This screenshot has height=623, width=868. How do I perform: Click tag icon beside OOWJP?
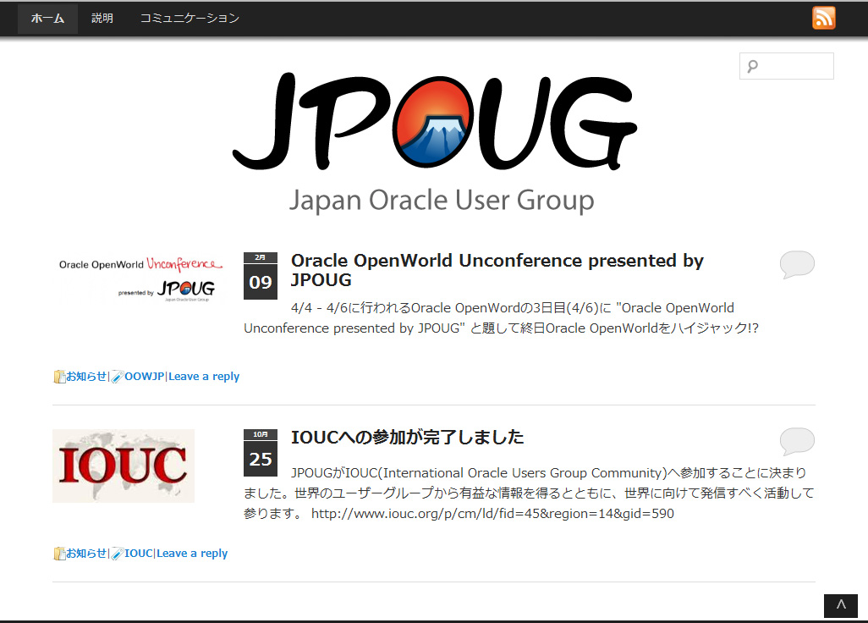click(117, 378)
